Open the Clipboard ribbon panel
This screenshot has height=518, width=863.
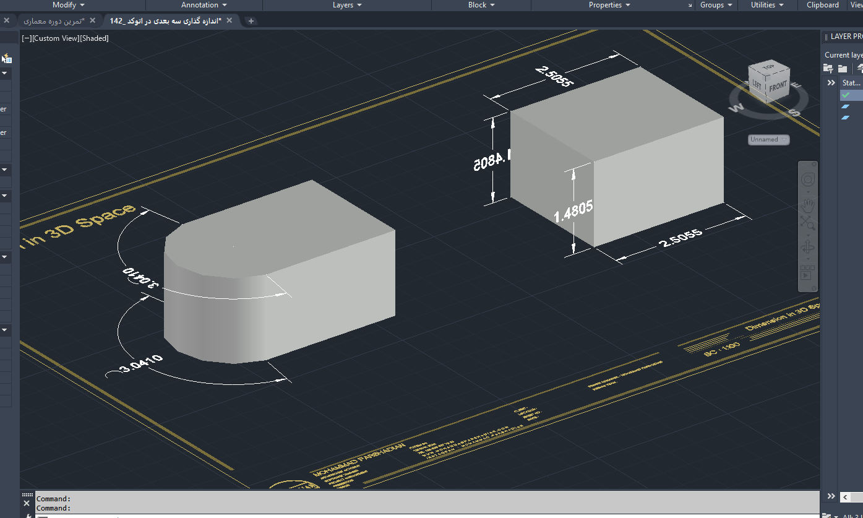point(823,5)
